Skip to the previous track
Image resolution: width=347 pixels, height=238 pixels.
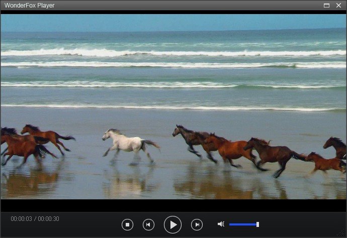pos(148,224)
